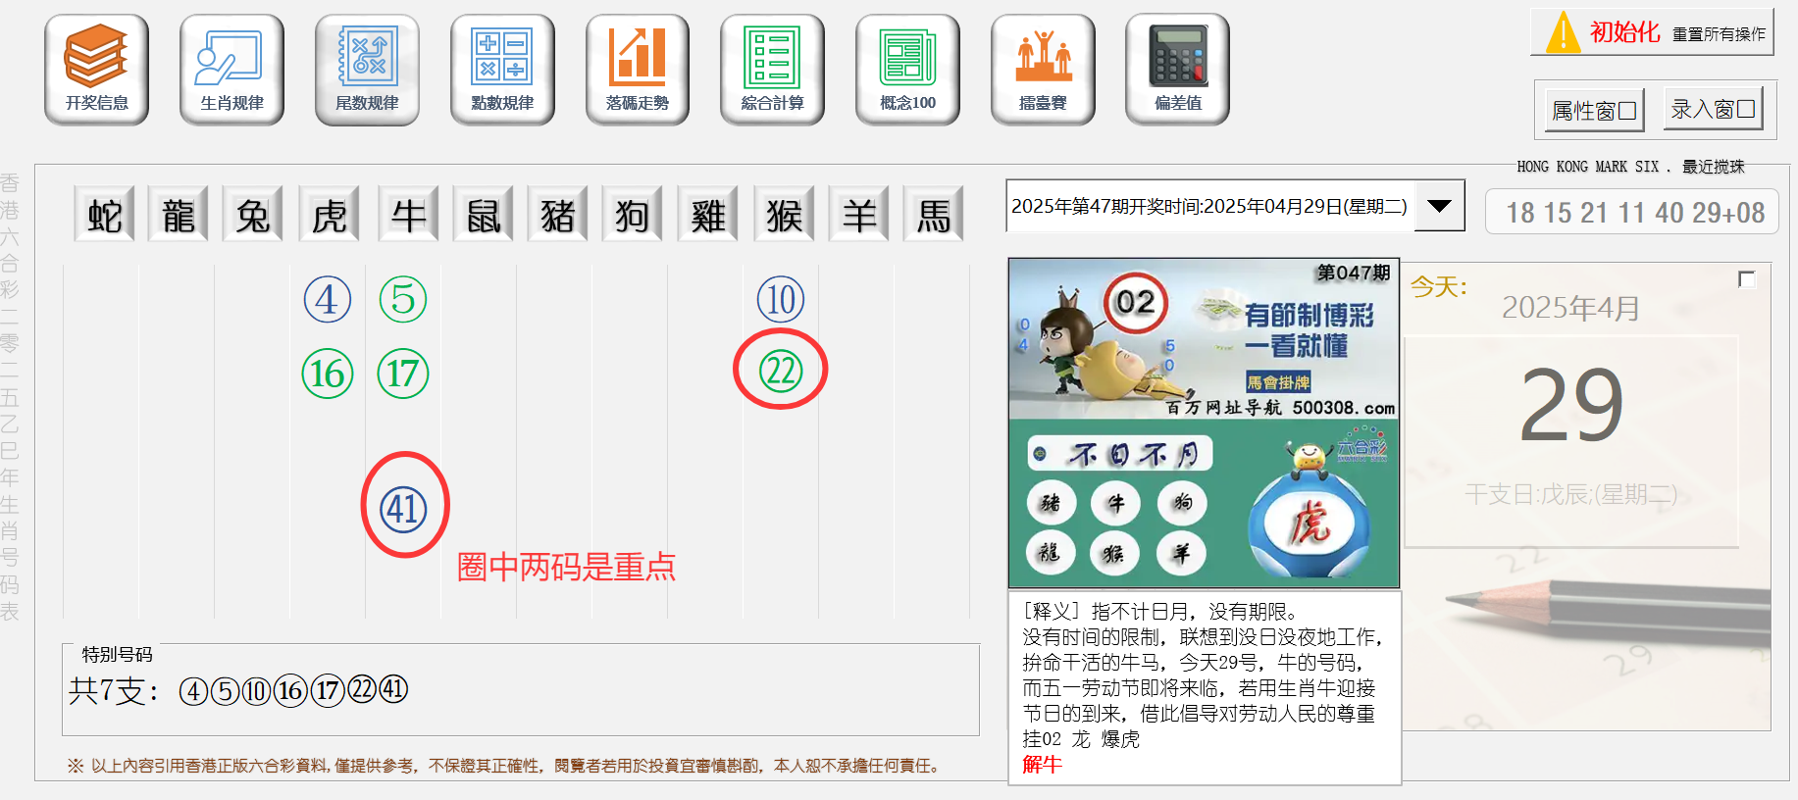Select the 猴 zodiac tab
This screenshot has height=800, width=1798.
point(784,215)
